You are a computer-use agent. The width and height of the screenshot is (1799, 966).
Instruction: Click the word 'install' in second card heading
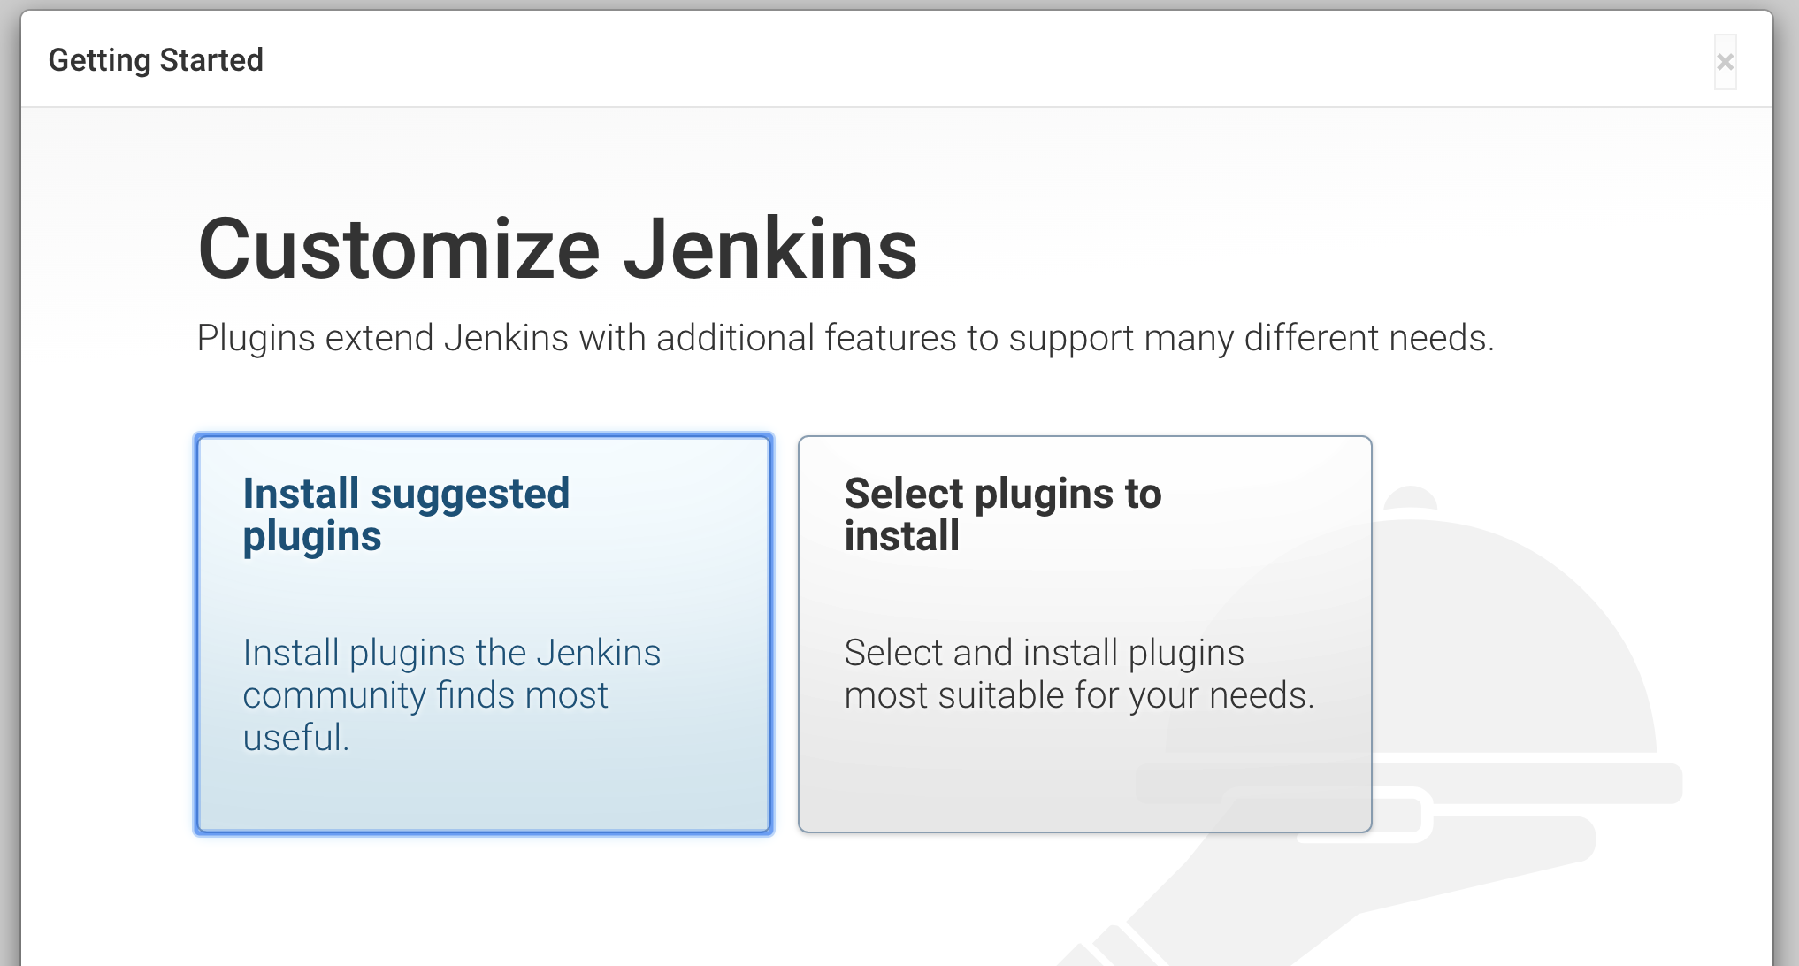pyautogui.click(x=901, y=536)
